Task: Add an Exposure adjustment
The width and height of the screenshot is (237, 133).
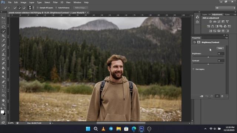Action: point(223,22)
